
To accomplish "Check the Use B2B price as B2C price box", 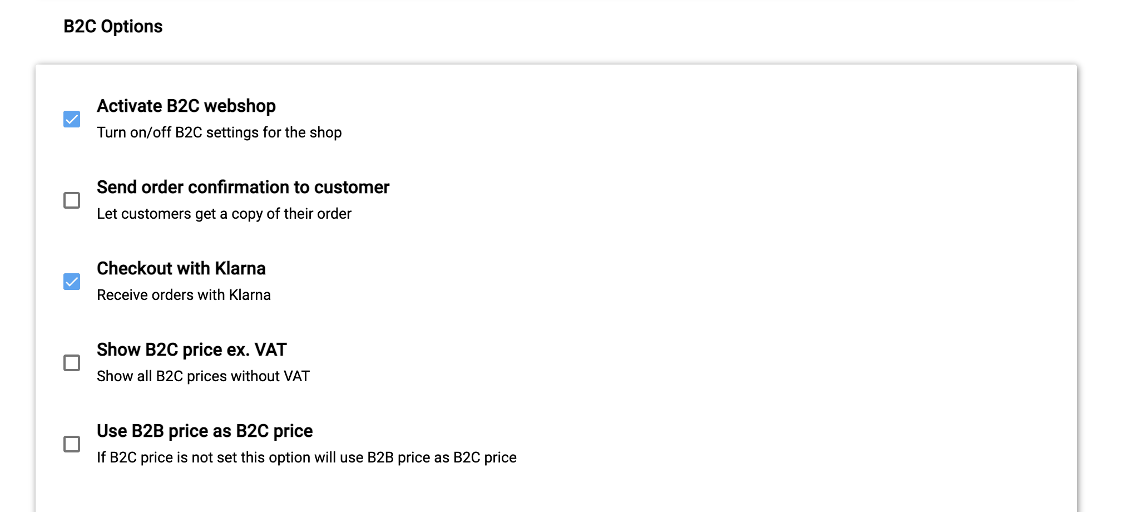I will coord(72,444).
